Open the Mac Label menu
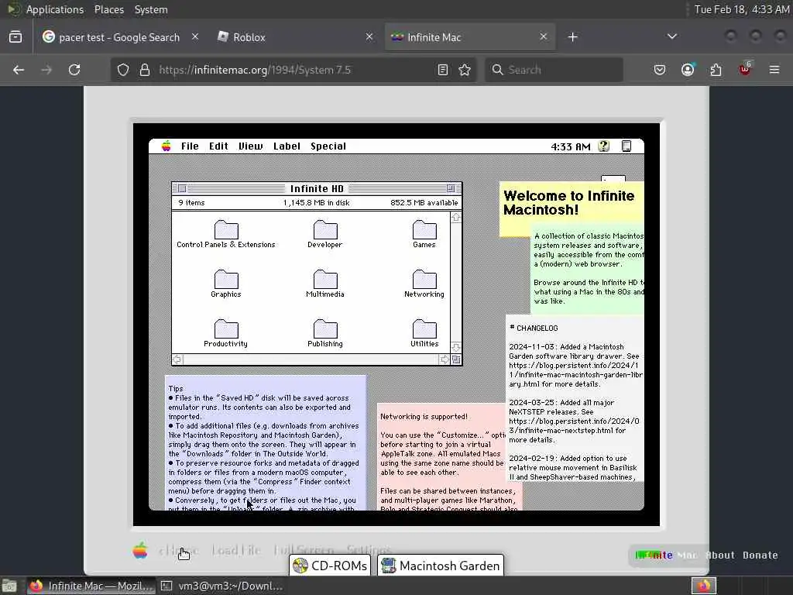 click(x=287, y=146)
